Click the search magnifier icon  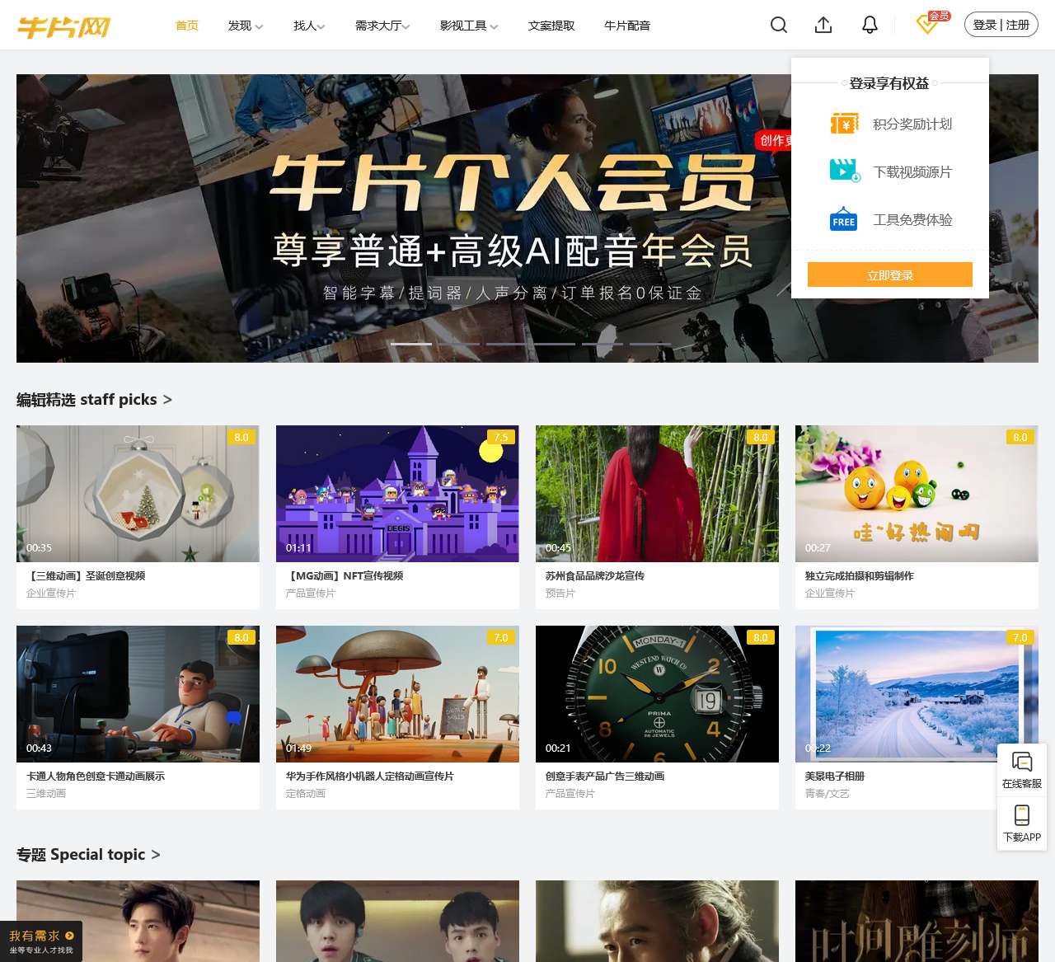point(779,26)
